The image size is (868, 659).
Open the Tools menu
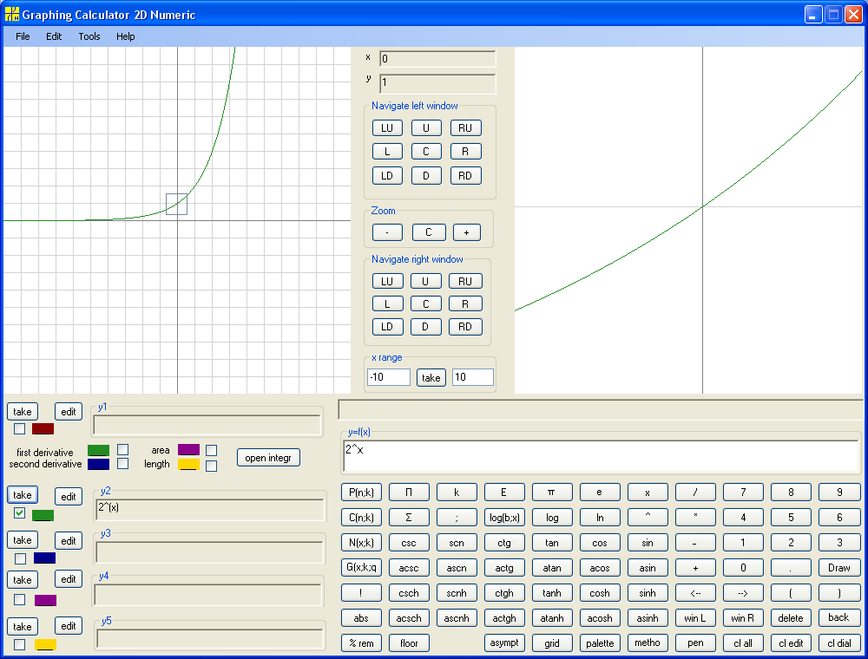coord(89,36)
